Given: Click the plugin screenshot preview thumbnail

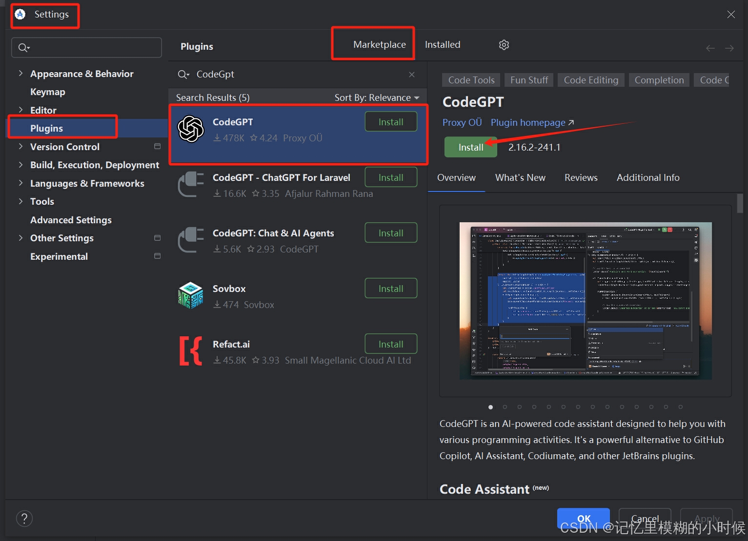Looking at the screenshot, I should tap(585, 300).
